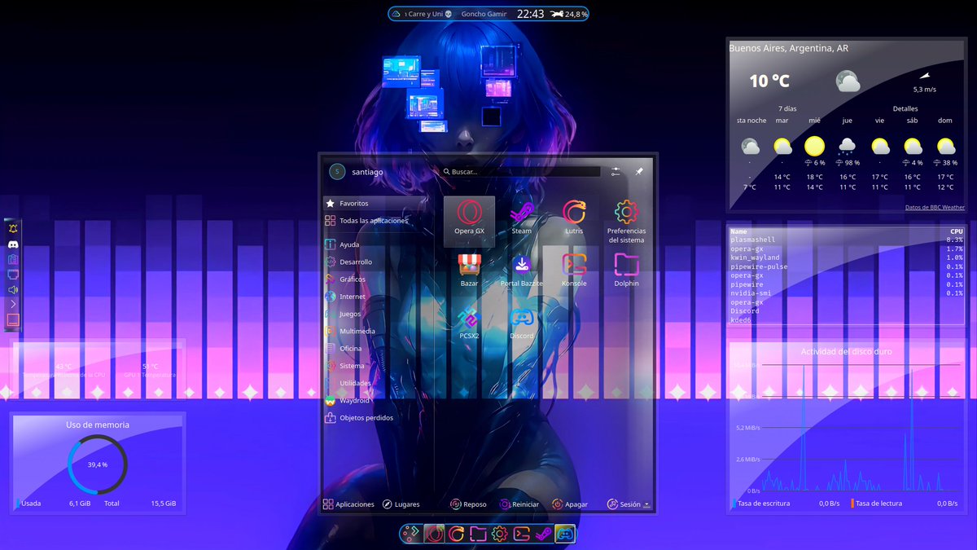Click Konsole terminal icon in bottom dock
The height and width of the screenshot is (550, 977).
[x=522, y=534]
